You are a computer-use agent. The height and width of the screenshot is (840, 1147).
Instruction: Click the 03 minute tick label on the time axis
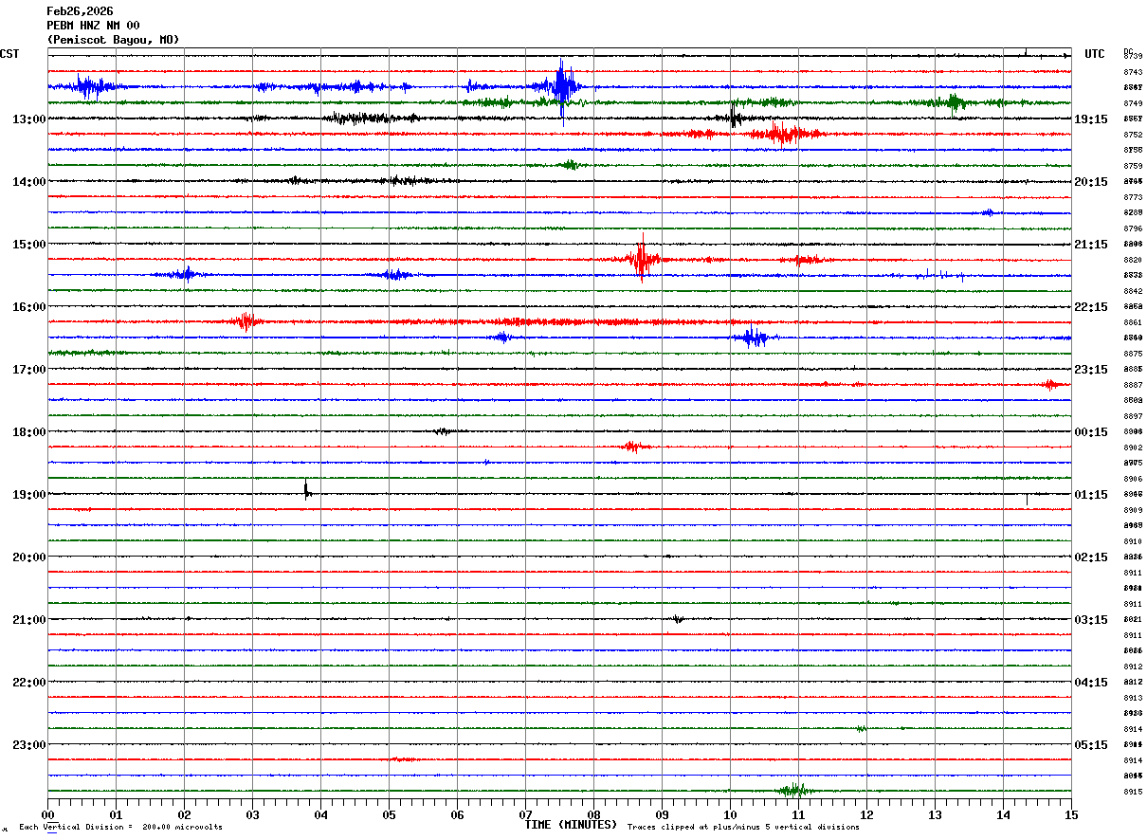252,814
